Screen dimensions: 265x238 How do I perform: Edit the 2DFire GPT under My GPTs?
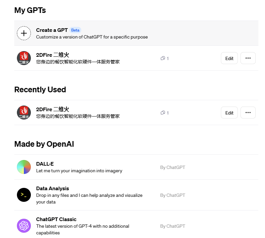(x=229, y=58)
